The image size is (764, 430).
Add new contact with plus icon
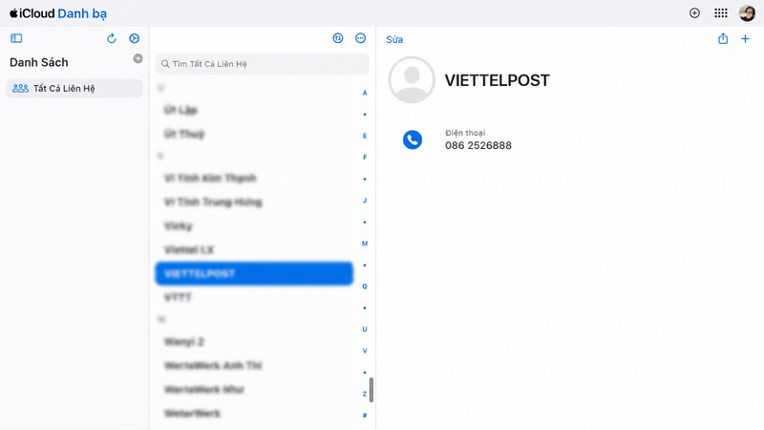click(745, 38)
